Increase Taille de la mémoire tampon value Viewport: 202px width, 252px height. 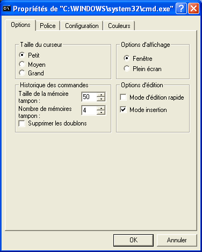click(101, 95)
